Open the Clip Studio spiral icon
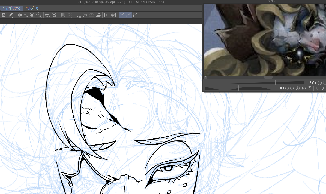The width and height of the screenshot is (326, 194). pos(113,15)
